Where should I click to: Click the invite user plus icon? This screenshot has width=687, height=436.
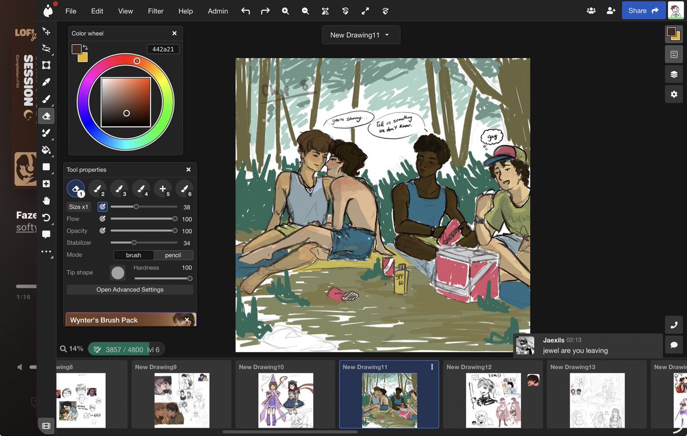coord(611,11)
